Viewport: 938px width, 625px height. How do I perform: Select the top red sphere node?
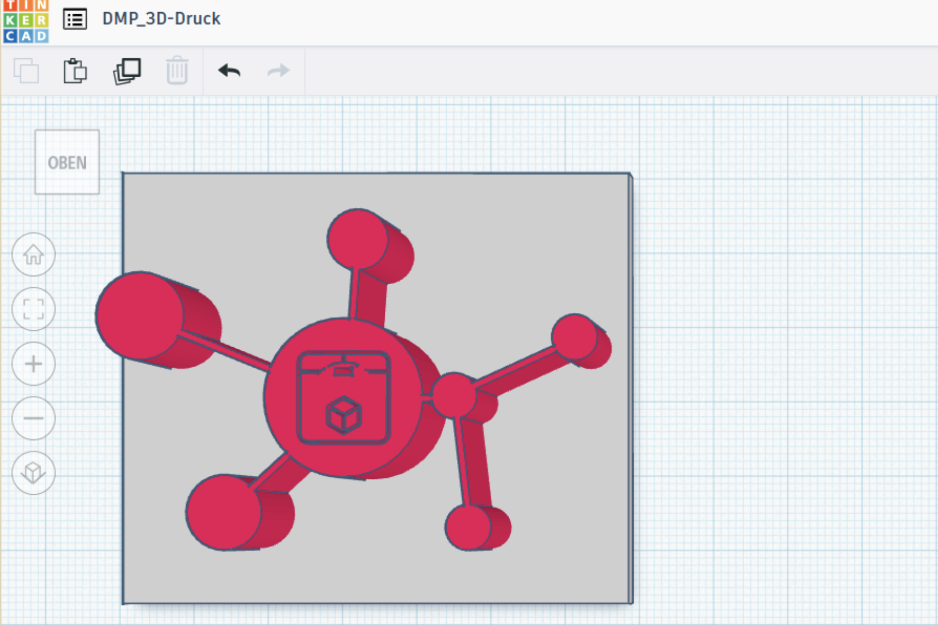[x=358, y=239]
